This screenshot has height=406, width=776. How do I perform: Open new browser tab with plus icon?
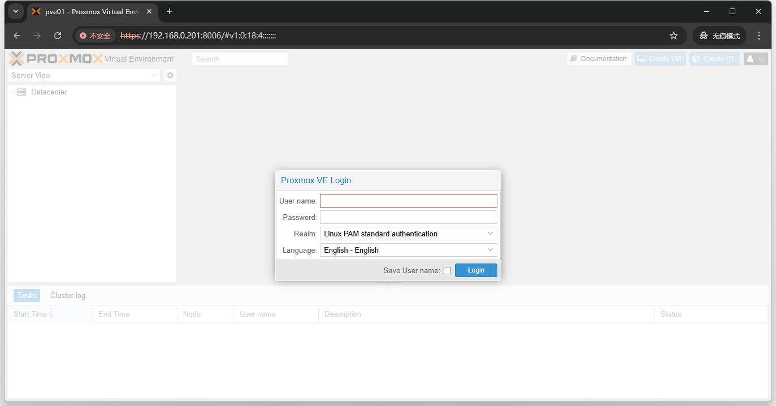170,11
